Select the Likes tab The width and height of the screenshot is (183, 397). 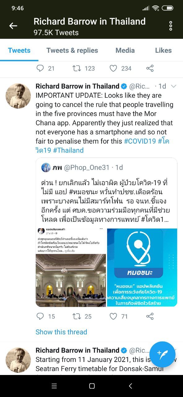tap(163, 51)
